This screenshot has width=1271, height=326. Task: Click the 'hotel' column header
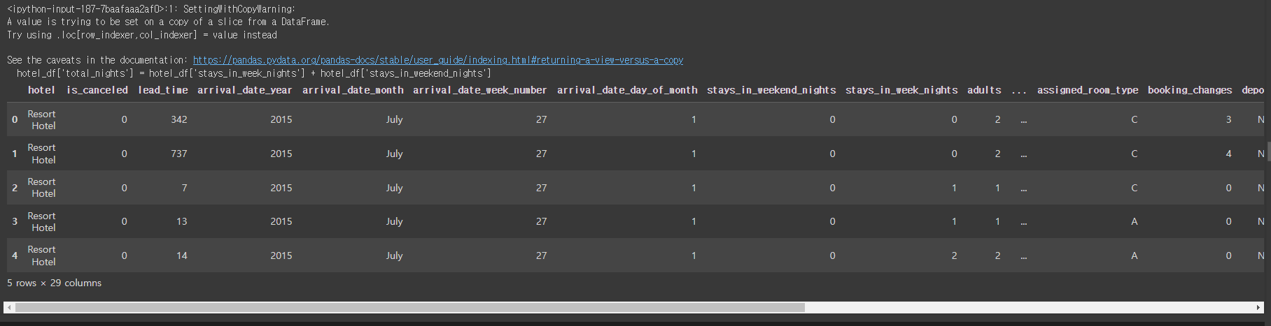(41, 90)
